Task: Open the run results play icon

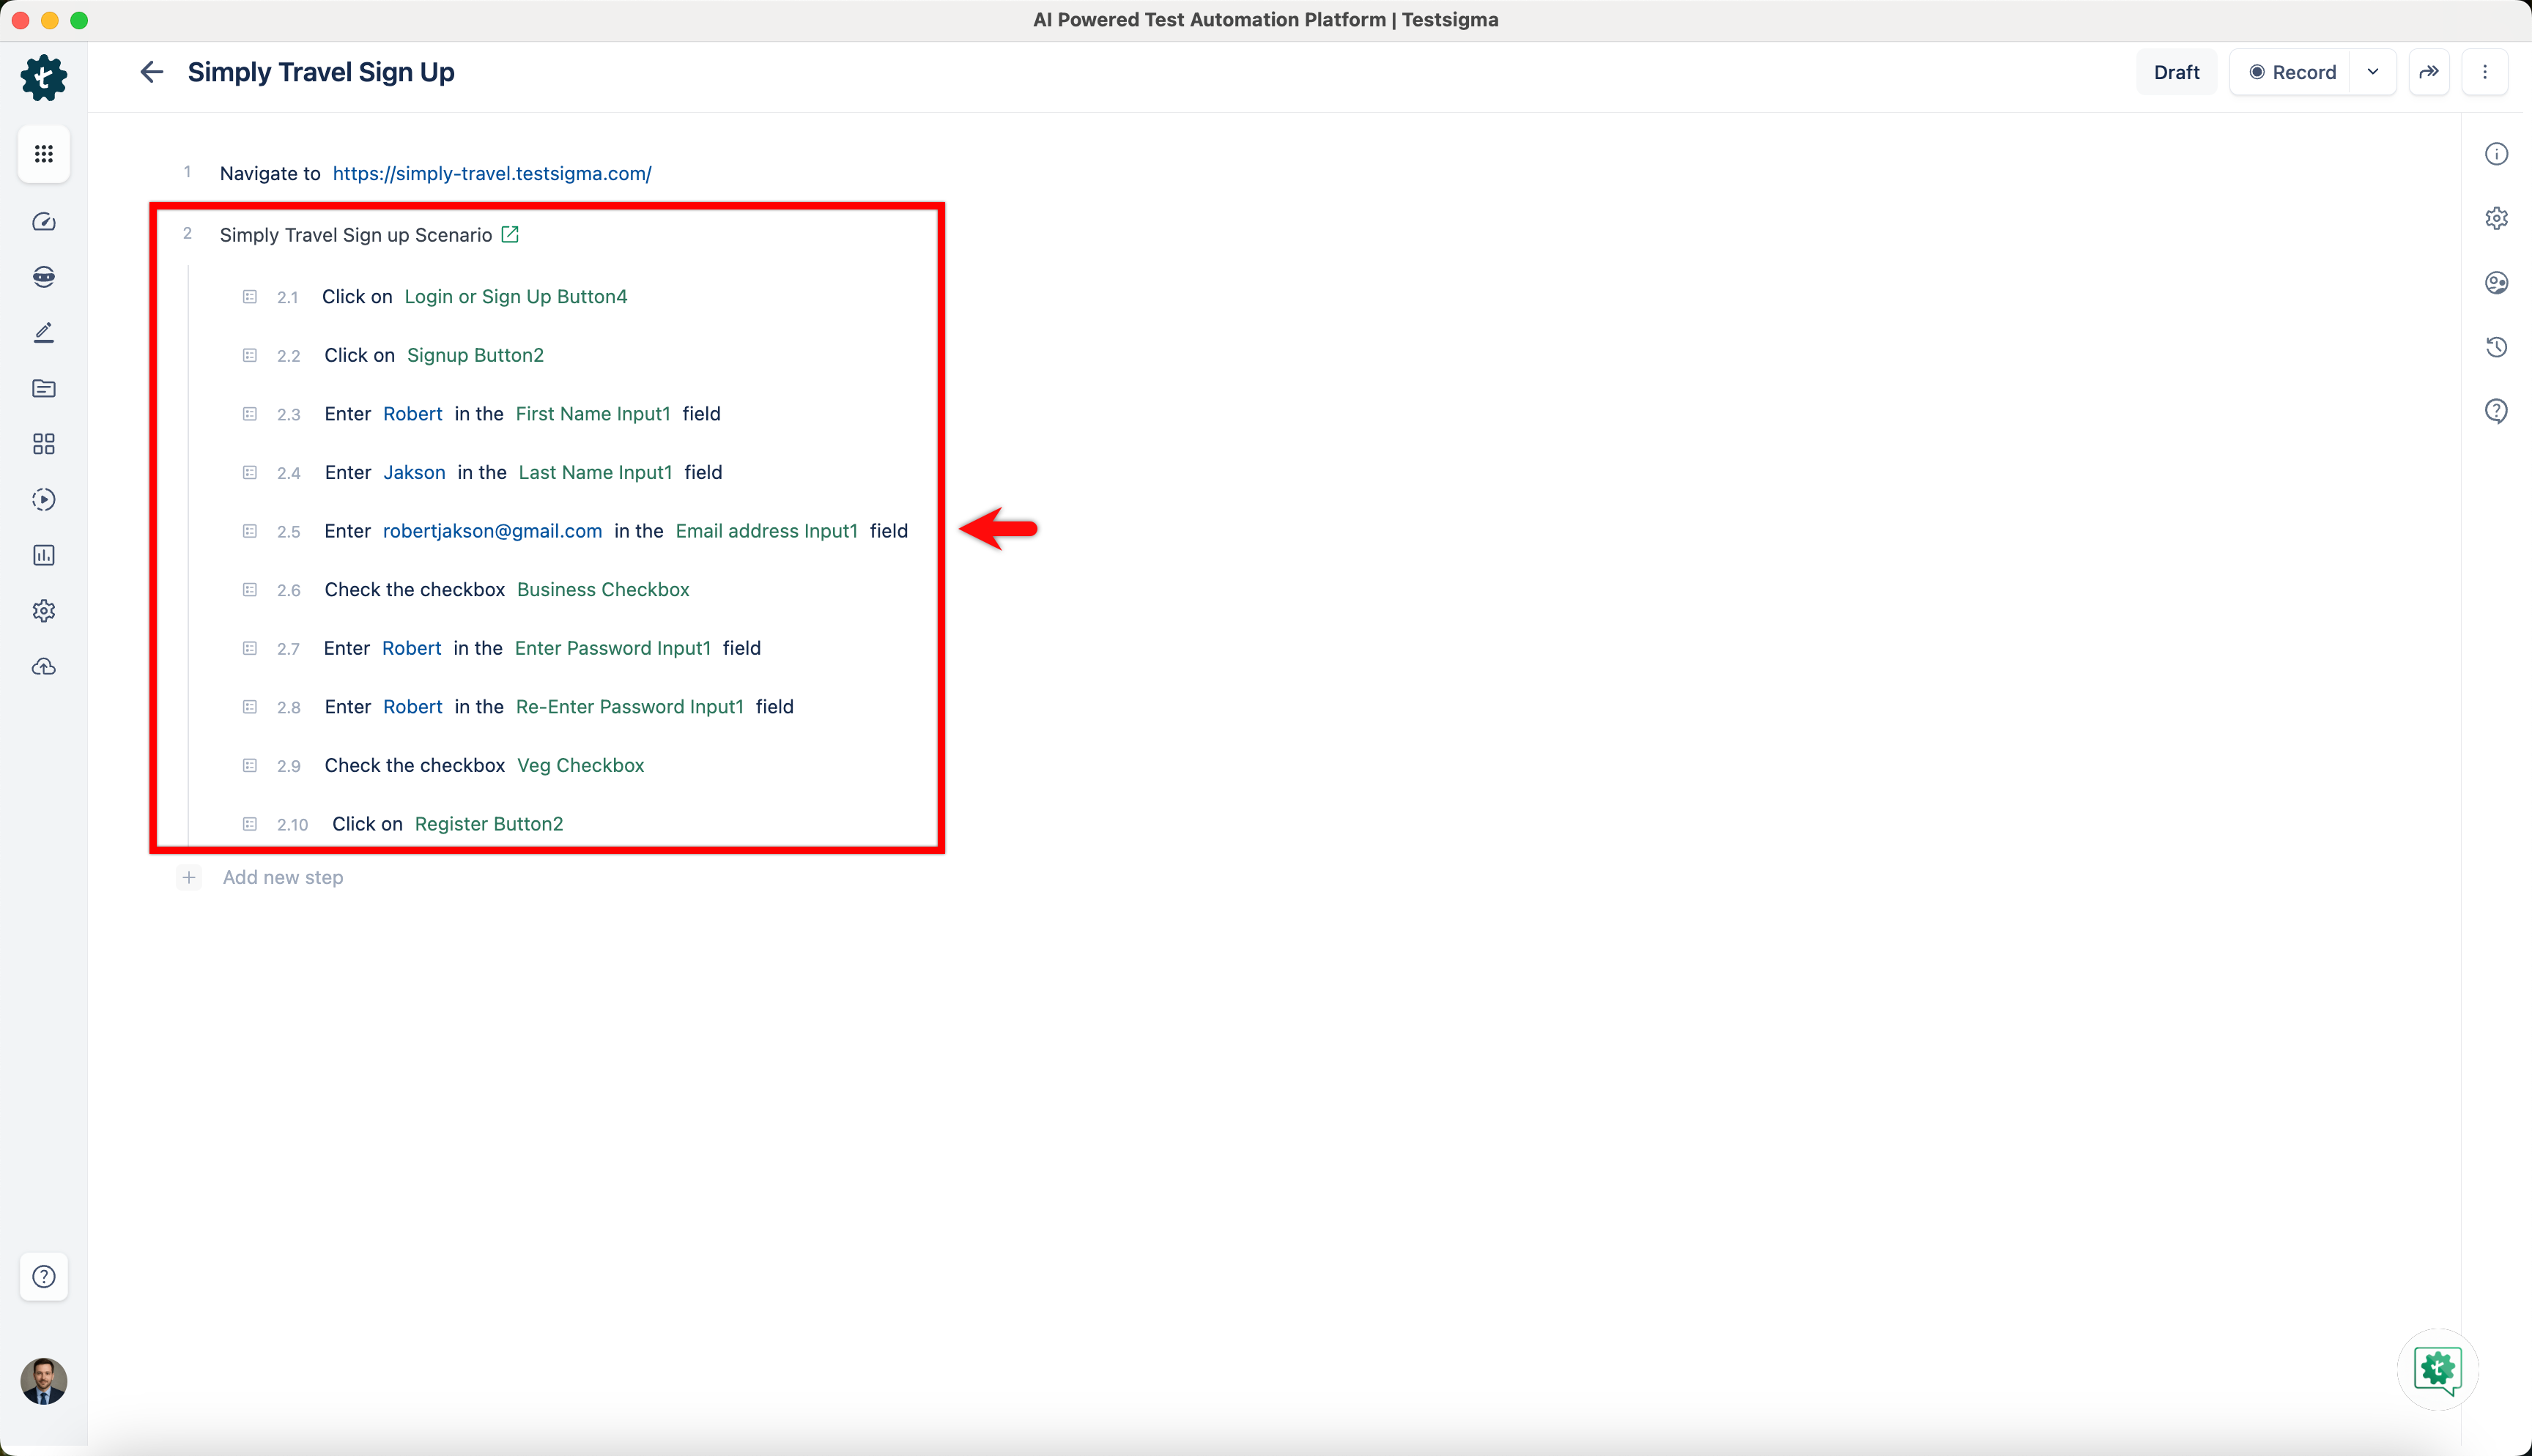Action: (43, 500)
